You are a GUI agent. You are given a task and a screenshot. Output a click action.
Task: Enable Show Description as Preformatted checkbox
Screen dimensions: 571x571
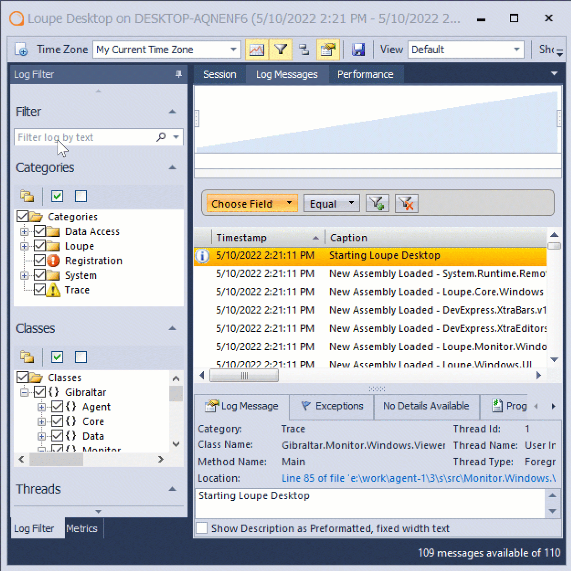pos(201,528)
